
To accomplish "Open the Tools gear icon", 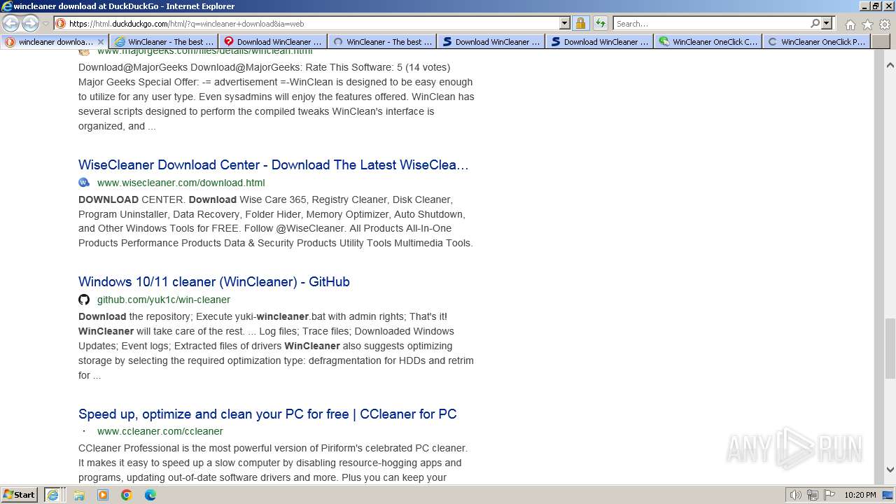I will (x=884, y=24).
